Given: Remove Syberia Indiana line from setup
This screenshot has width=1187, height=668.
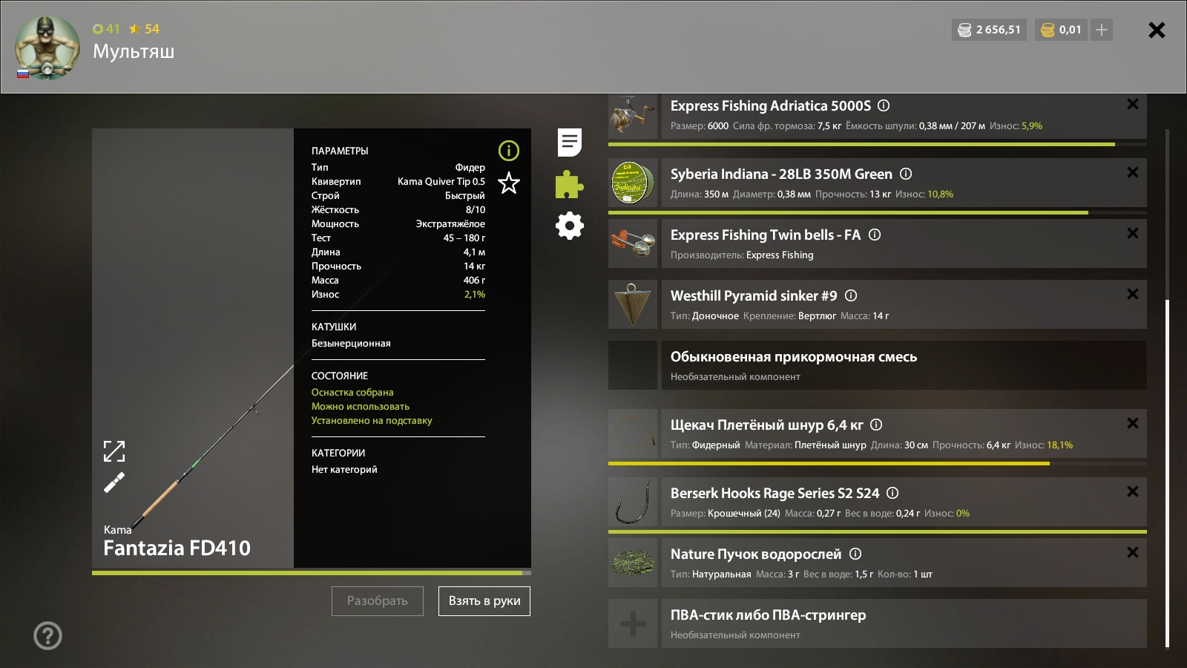Looking at the screenshot, I should (x=1132, y=172).
